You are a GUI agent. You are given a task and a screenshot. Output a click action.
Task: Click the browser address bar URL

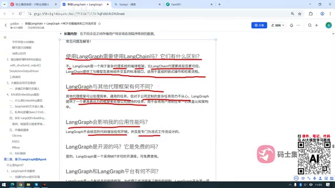point(79,14)
